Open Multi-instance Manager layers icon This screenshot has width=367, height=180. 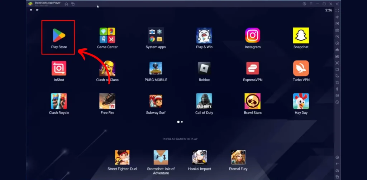(337, 96)
